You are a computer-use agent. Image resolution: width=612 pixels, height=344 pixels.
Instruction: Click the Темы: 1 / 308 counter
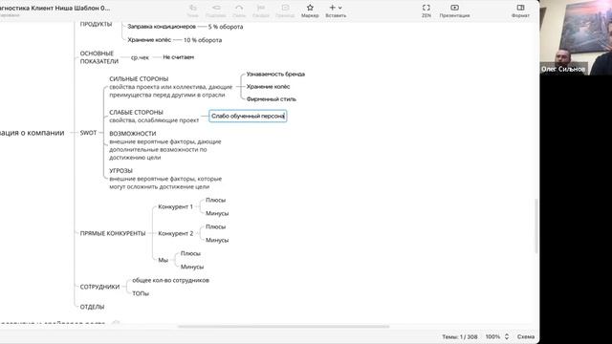click(459, 336)
